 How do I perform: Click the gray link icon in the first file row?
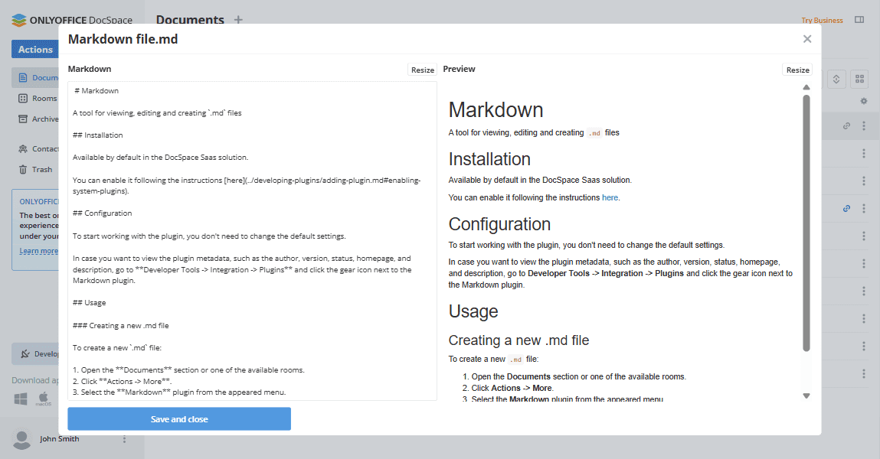click(846, 126)
